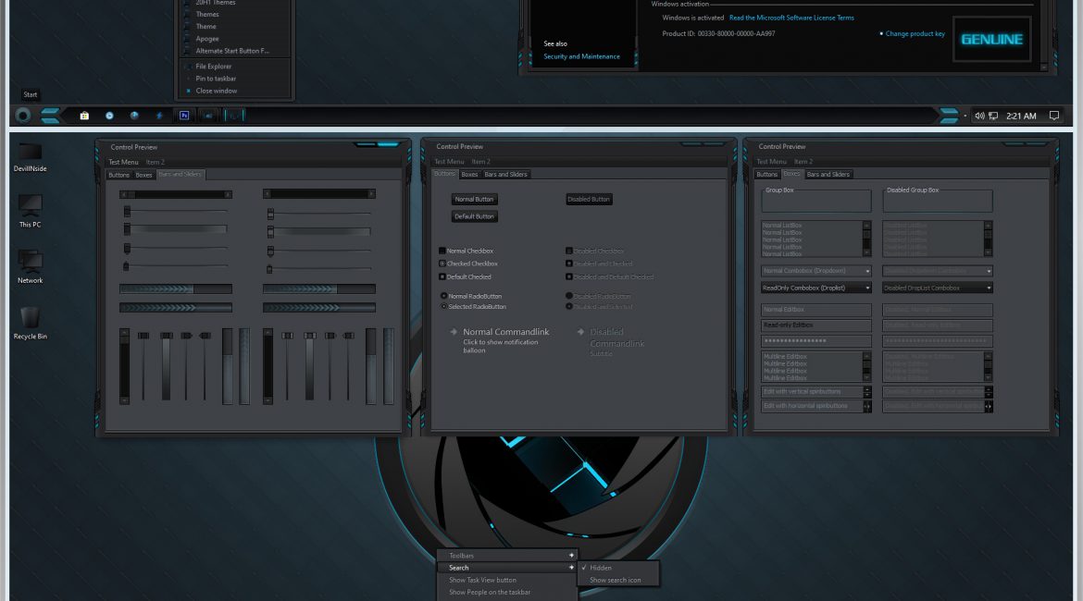This screenshot has height=601, width=1083.
Task: Expand the Search submenu entry
Action: (507, 568)
